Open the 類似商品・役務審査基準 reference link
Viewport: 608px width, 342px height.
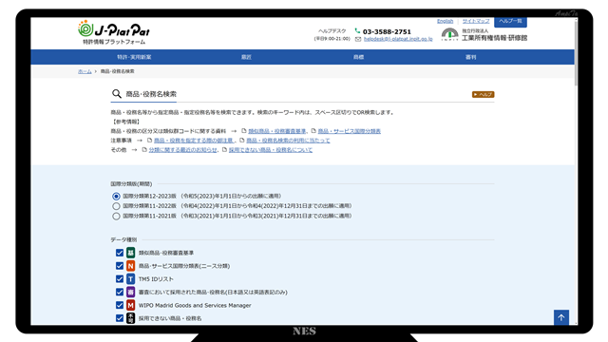[276, 131]
